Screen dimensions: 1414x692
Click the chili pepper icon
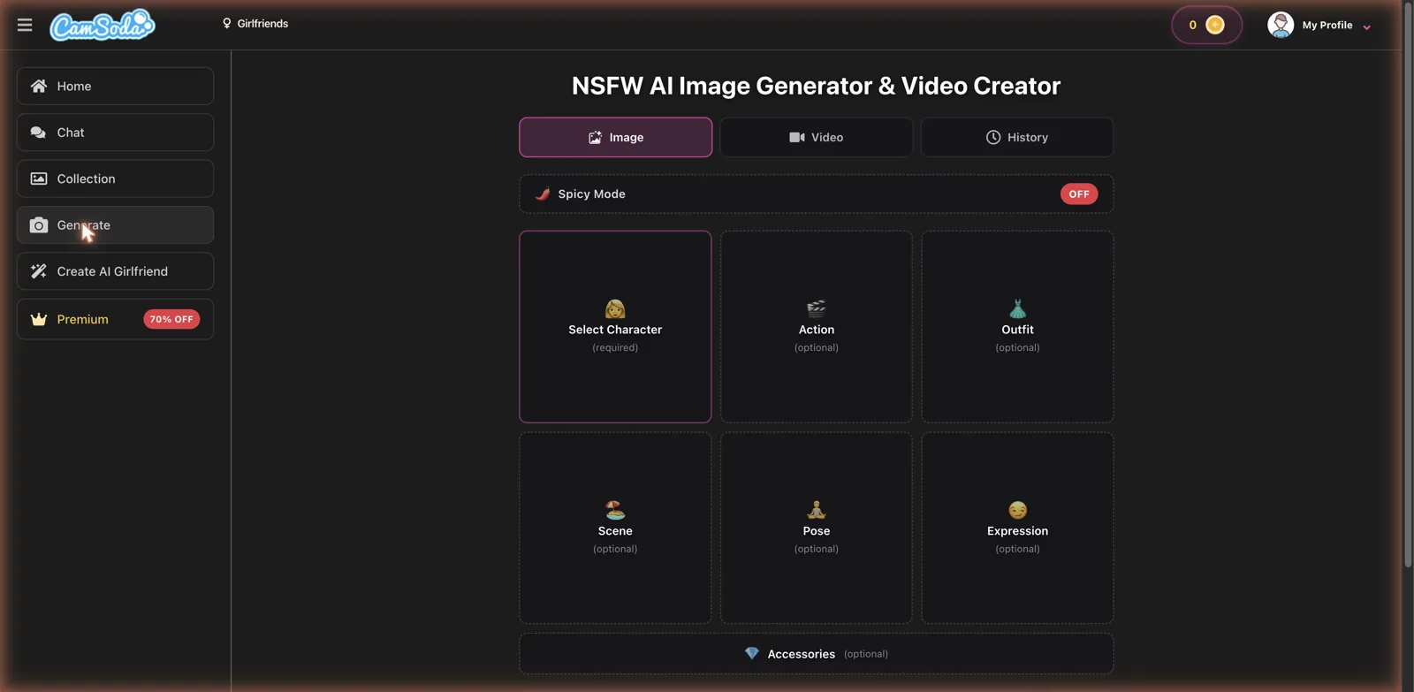(x=543, y=194)
